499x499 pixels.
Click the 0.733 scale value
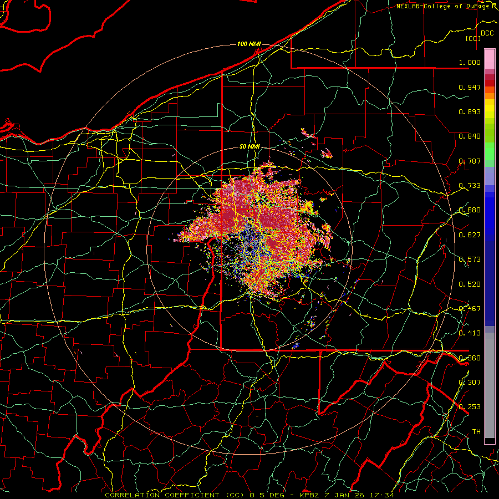tap(470, 186)
